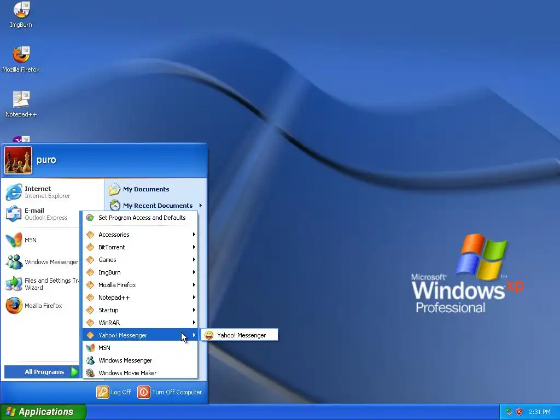Click 'Startup' menu entry text
Screen dimensions: 560x420
pyautogui.click(x=109, y=310)
